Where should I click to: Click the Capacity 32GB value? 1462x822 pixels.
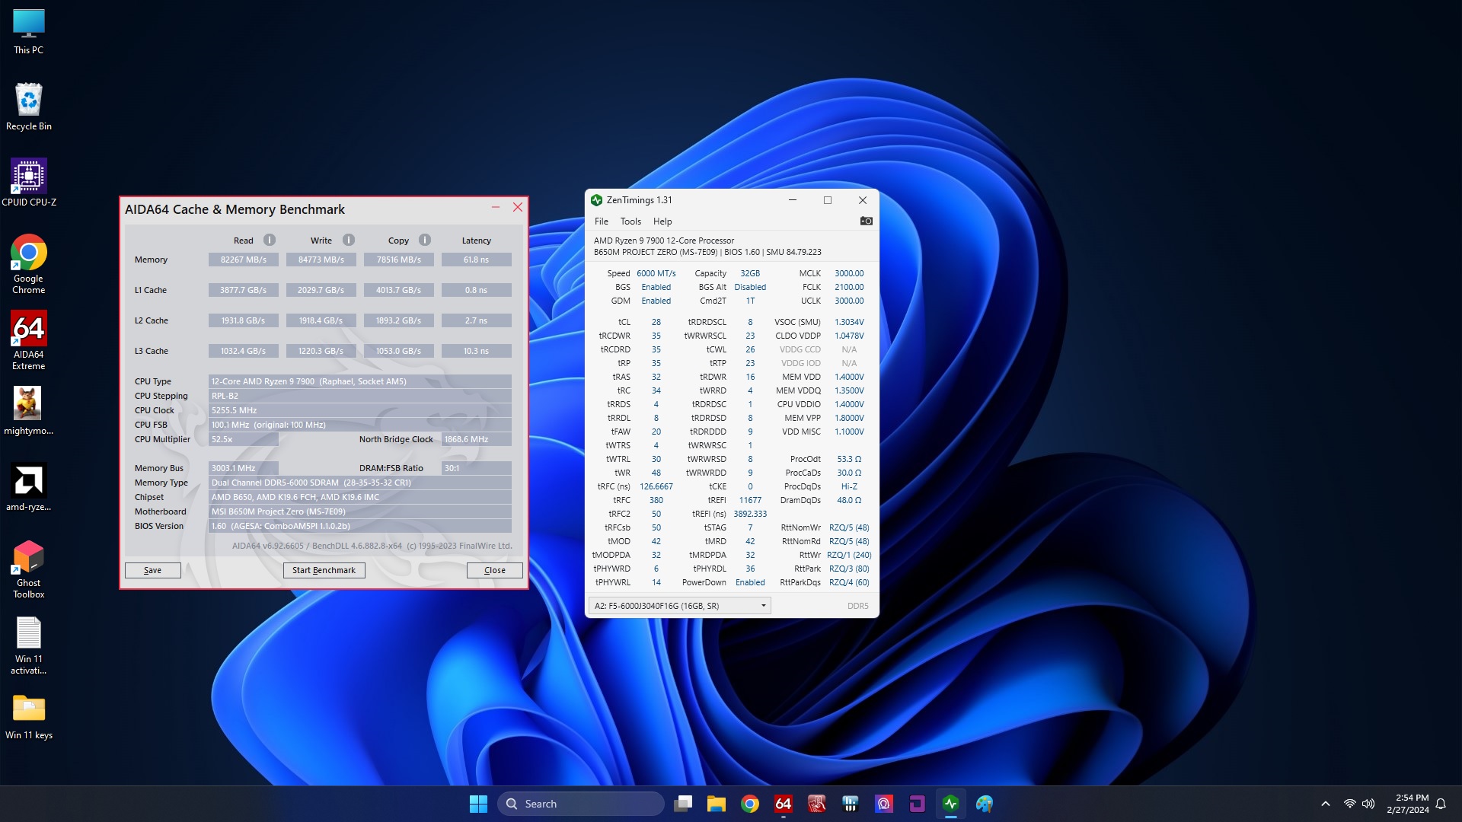[x=750, y=273]
